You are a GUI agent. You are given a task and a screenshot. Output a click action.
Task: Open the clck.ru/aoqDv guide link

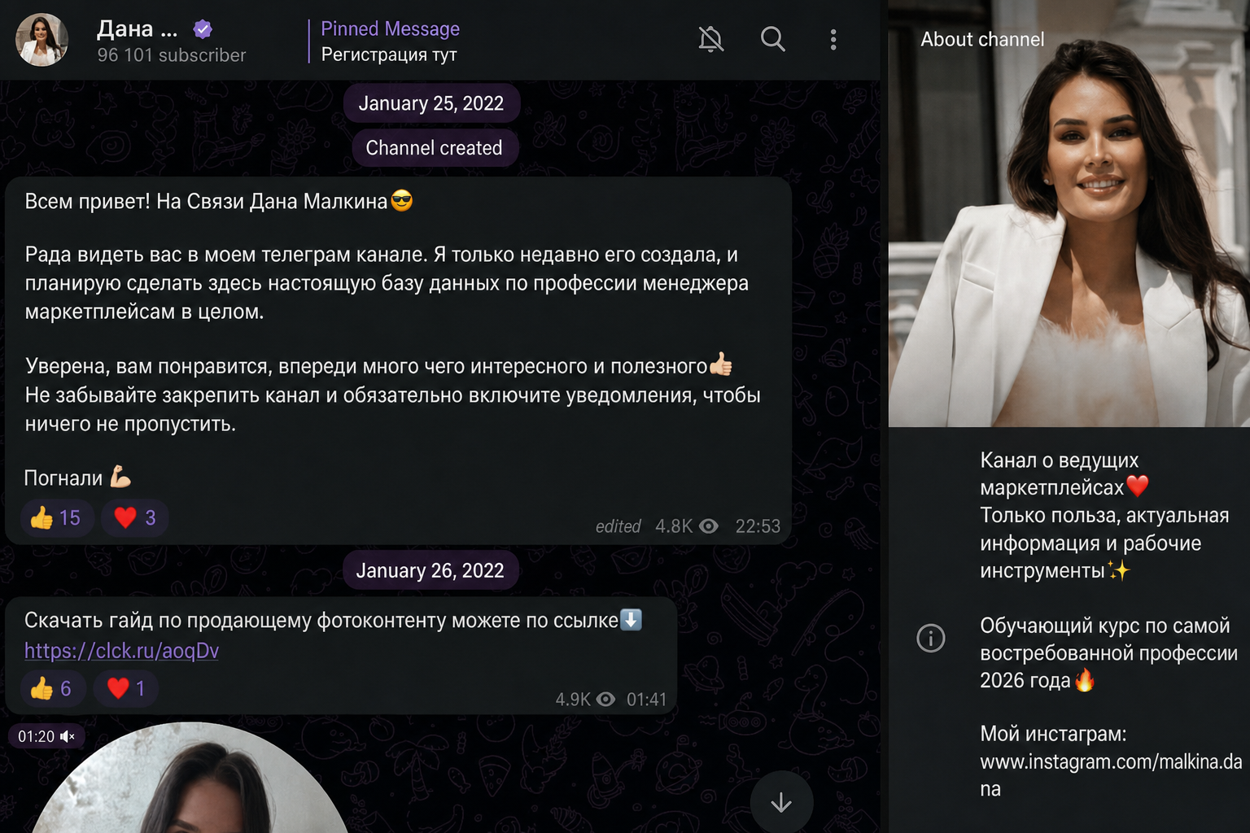(x=121, y=651)
